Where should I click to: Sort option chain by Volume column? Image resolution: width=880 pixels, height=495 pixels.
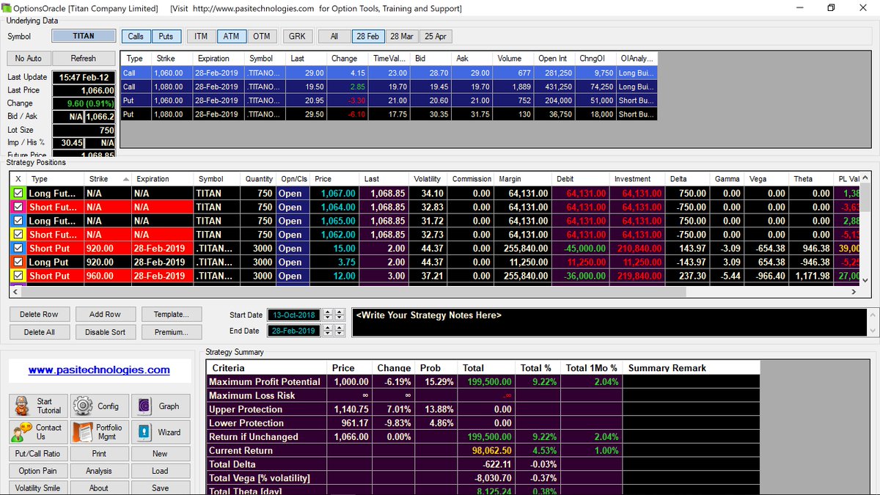[514, 59]
